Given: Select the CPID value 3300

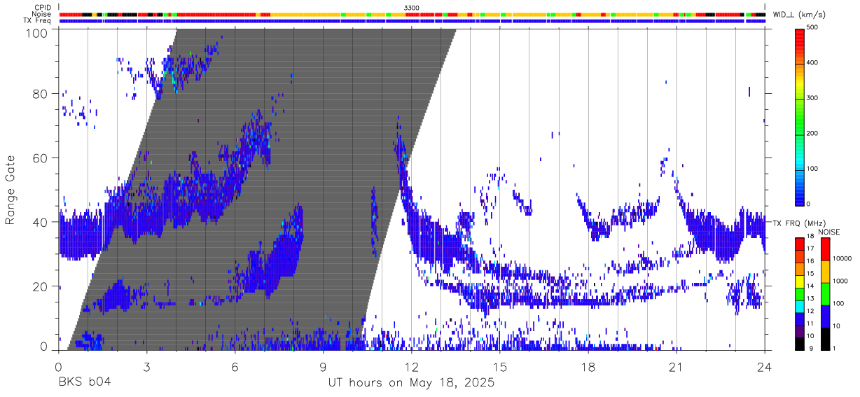Looking at the screenshot, I should (412, 7).
